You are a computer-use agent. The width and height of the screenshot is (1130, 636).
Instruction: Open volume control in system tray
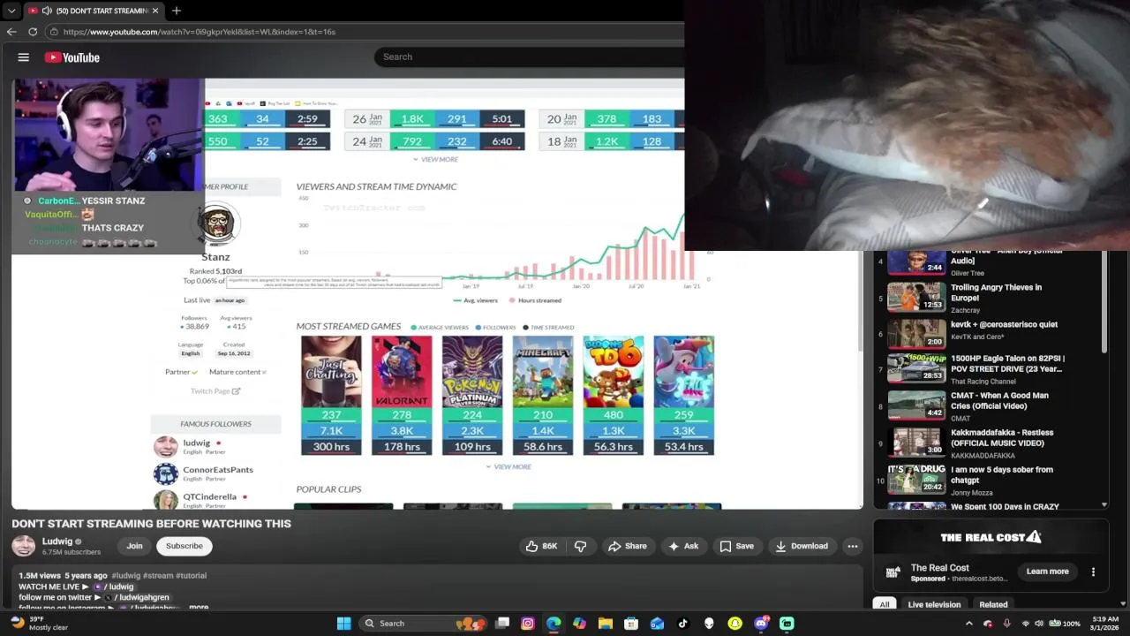[x=1040, y=624]
